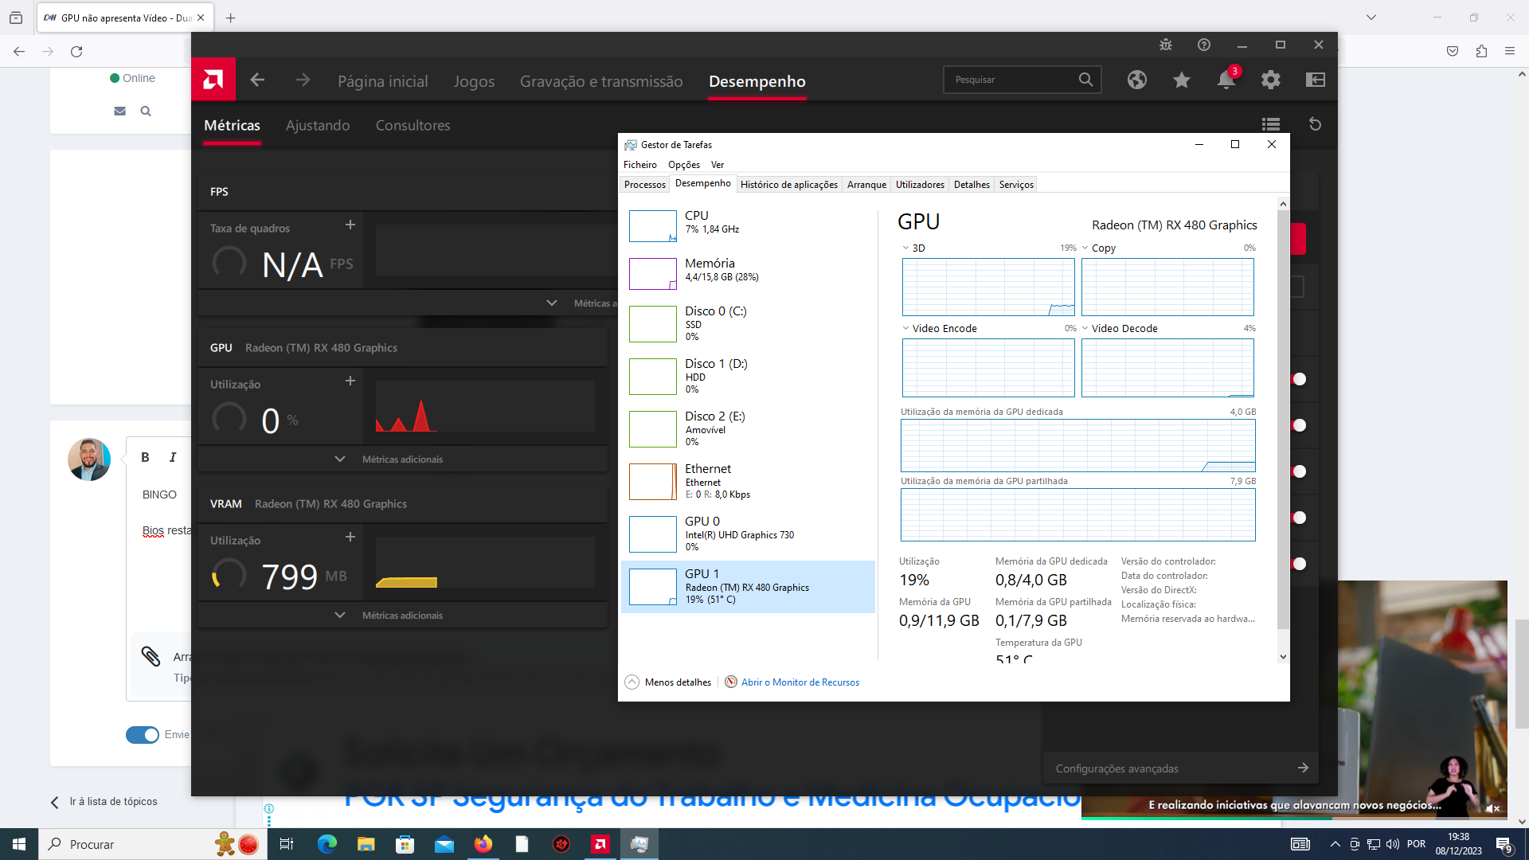Viewport: 1529px width, 860px height.
Task: Select Ethernet in Task Manager sidebar
Action: (748, 482)
